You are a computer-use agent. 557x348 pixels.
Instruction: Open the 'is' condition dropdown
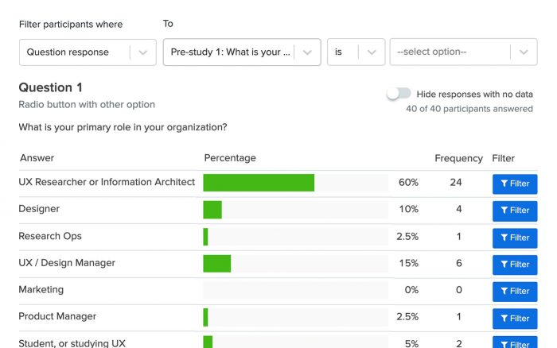(356, 52)
